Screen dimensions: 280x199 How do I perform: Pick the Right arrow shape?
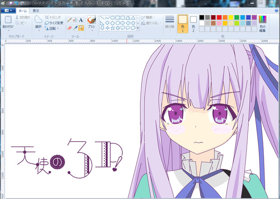tap(123, 23)
